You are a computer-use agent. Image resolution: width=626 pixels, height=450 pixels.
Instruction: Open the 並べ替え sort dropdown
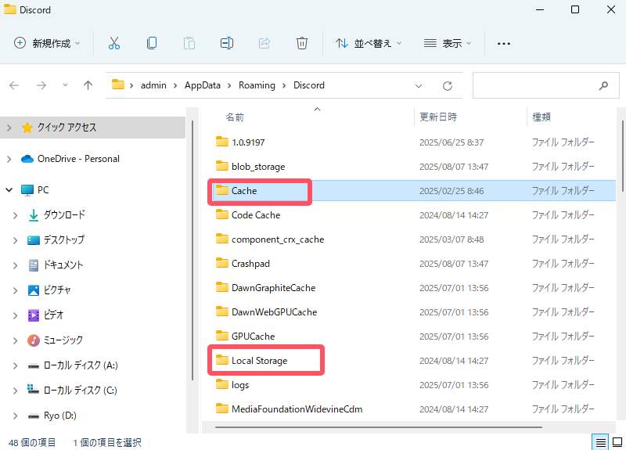(x=369, y=43)
